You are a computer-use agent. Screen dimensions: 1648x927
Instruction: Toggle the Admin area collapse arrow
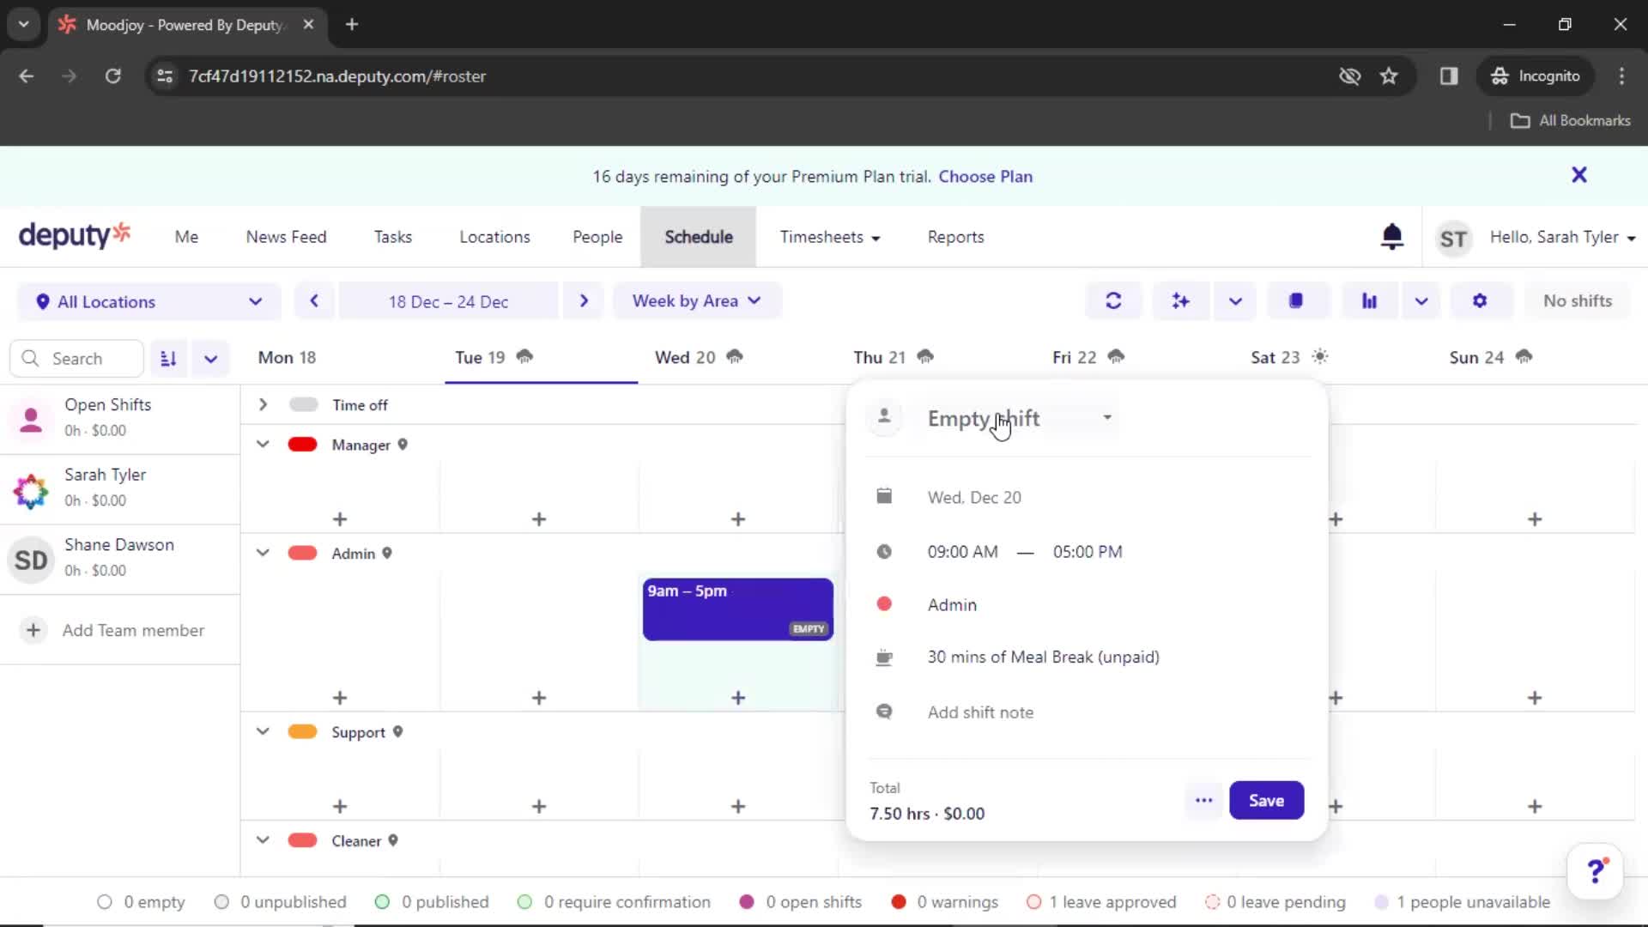point(263,554)
